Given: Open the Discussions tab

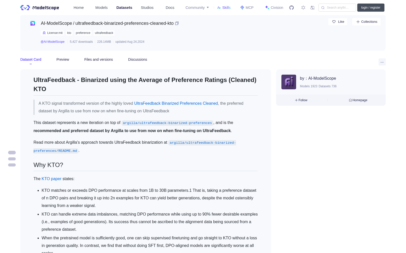Looking at the screenshot, I should pyautogui.click(x=138, y=59).
